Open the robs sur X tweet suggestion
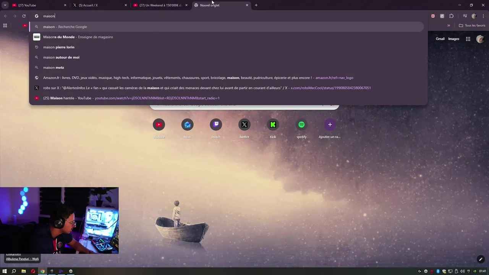 [227, 88]
